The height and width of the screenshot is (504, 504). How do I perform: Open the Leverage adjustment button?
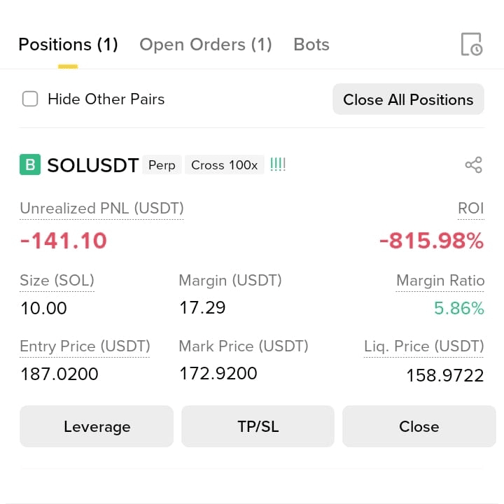point(97,426)
